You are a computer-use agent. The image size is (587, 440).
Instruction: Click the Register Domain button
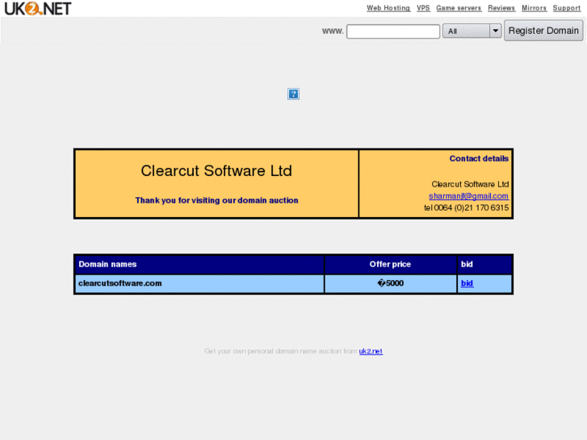[x=543, y=31]
